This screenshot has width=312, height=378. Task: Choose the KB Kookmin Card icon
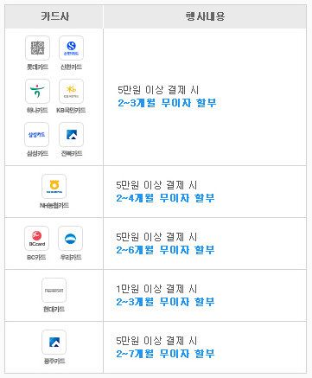coord(71,91)
